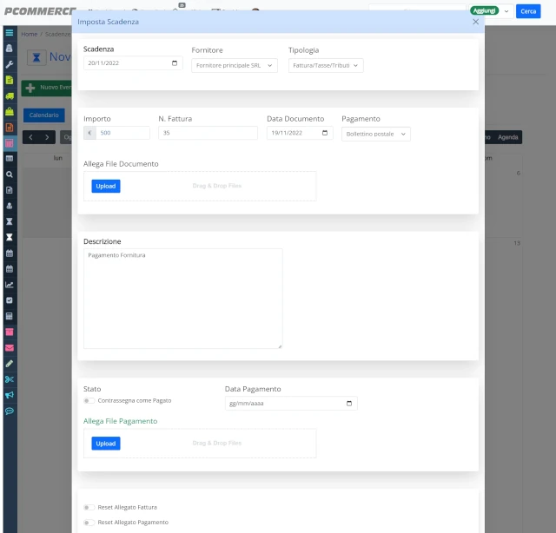Open the yellow document icon in sidebar
Screen dimensions: 556x533
click(10, 80)
